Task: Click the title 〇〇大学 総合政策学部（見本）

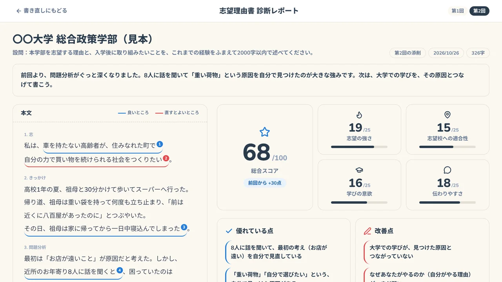Action: 83,39
